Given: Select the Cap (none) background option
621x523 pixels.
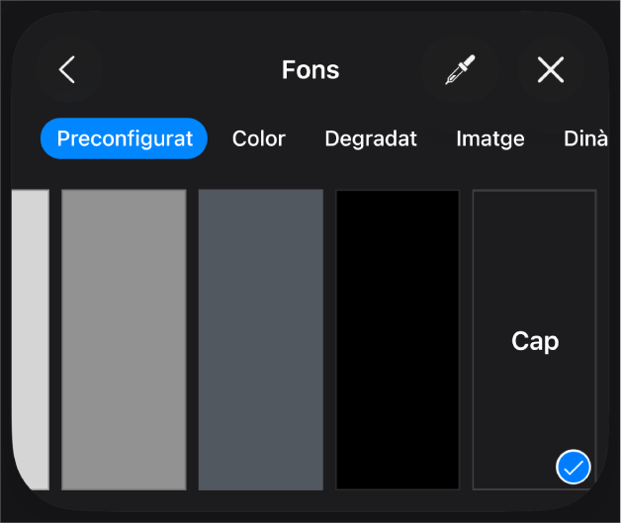Looking at the screenshot, I should click(x=535, y=340).
